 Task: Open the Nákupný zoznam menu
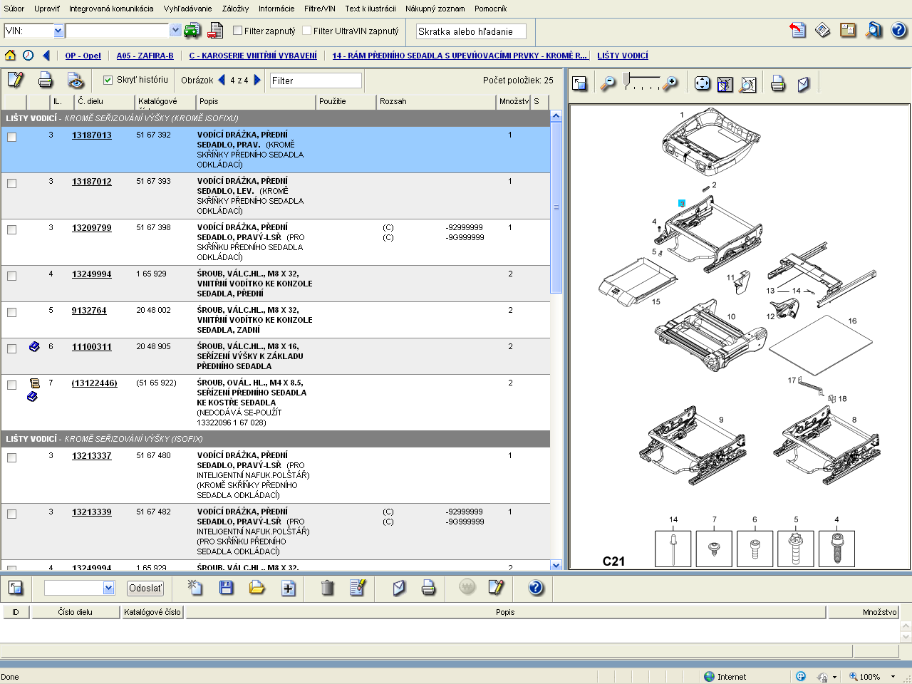click(435, 9)
